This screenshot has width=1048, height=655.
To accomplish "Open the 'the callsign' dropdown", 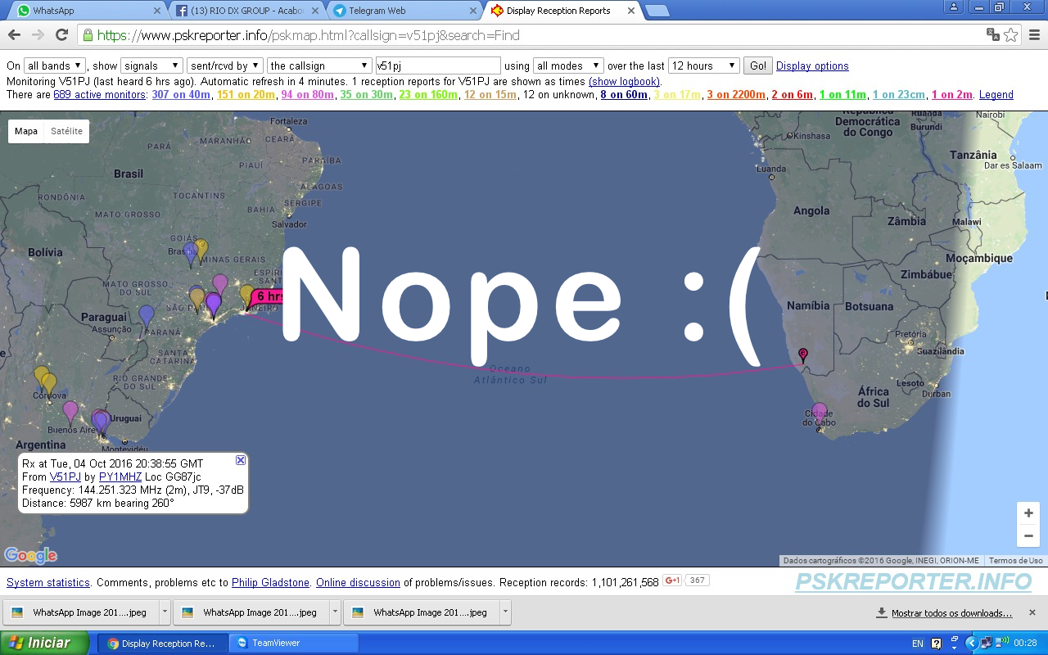I will pyautogui.click(x=319, y=65).
